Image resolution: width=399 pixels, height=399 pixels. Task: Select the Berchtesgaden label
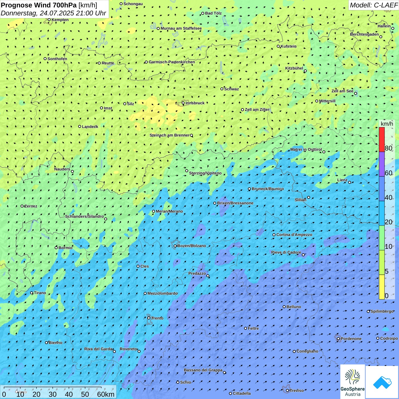point(364,34)
